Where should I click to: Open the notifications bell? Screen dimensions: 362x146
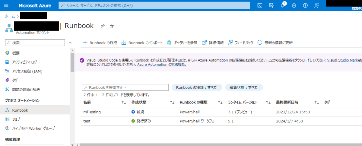[283, 5]
